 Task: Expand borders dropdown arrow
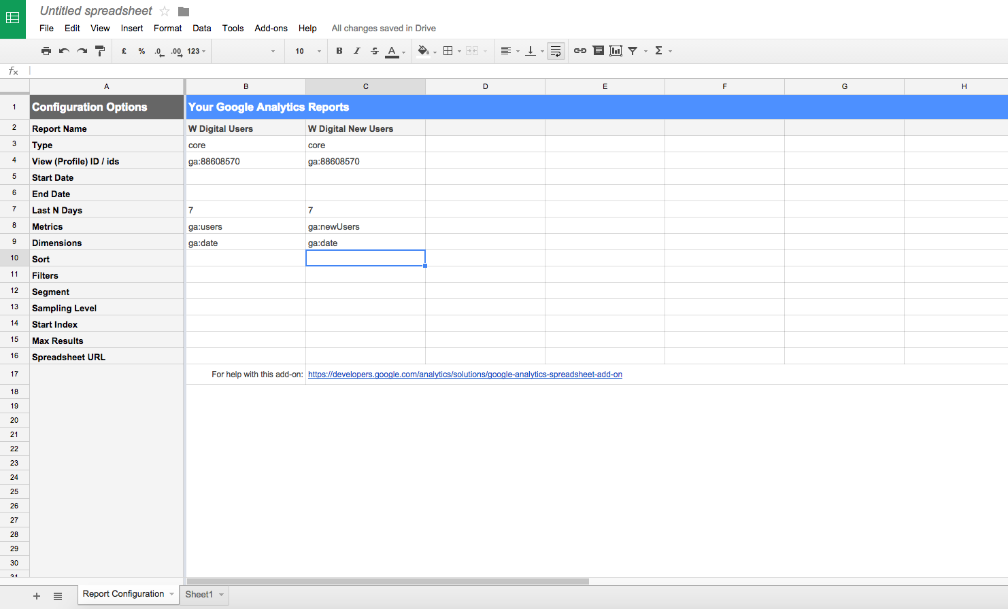click(x=459, y=52)
